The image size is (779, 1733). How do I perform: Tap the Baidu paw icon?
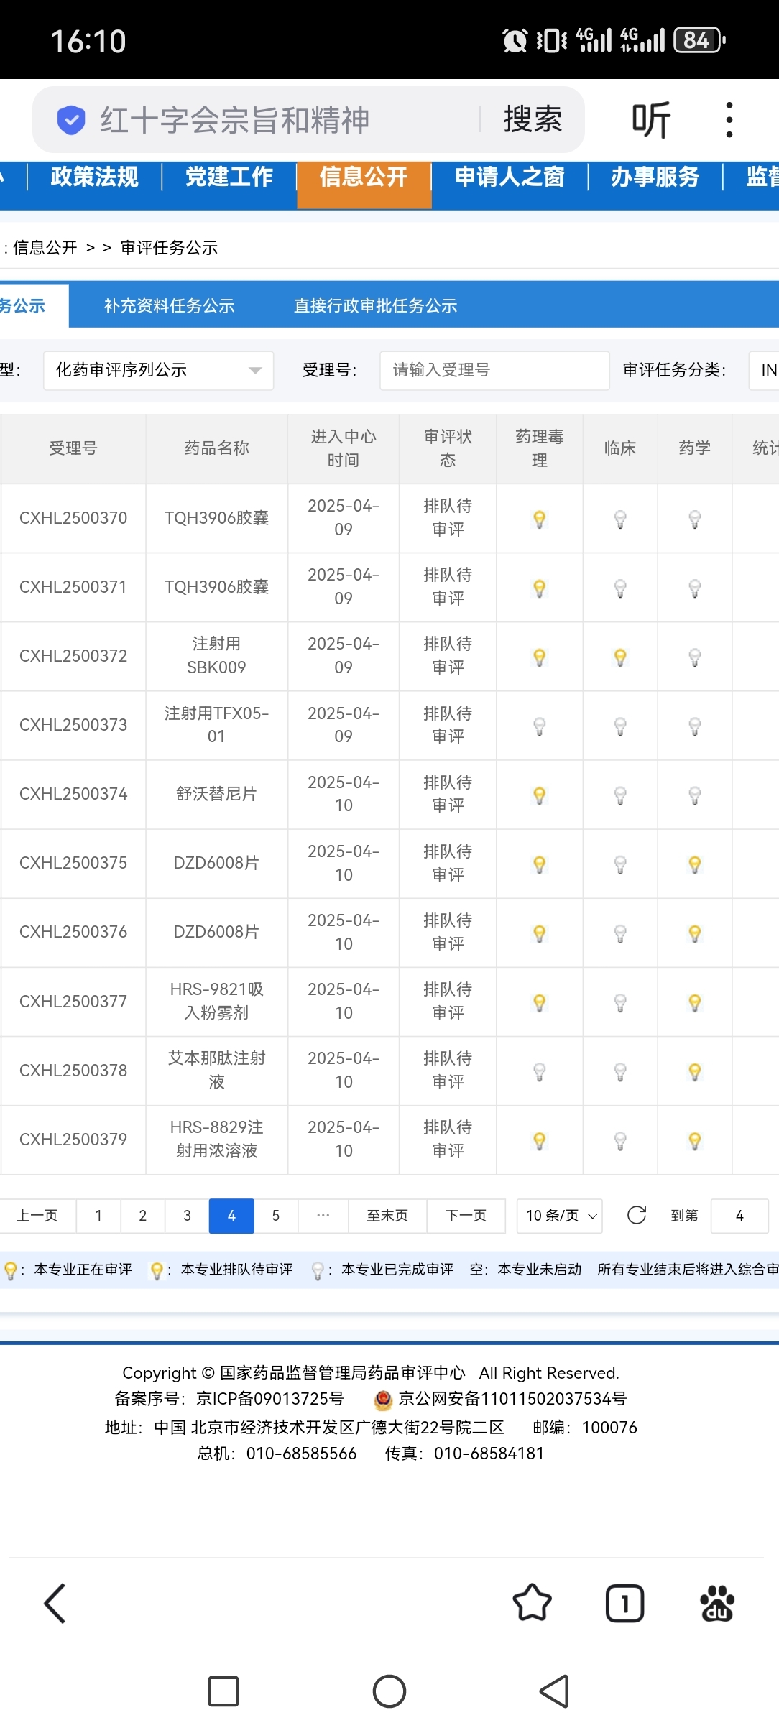pos(717,1602)
